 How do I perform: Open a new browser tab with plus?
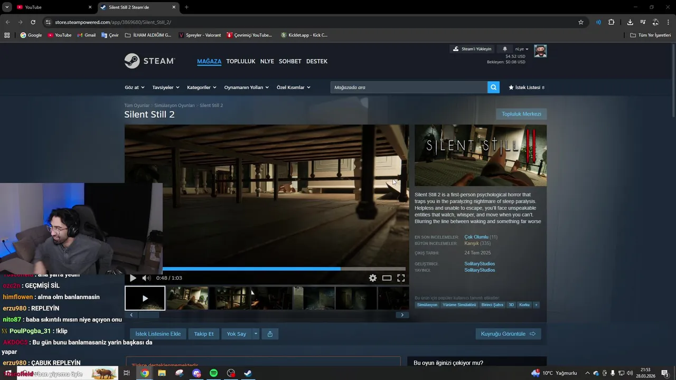tap(186, 7)
